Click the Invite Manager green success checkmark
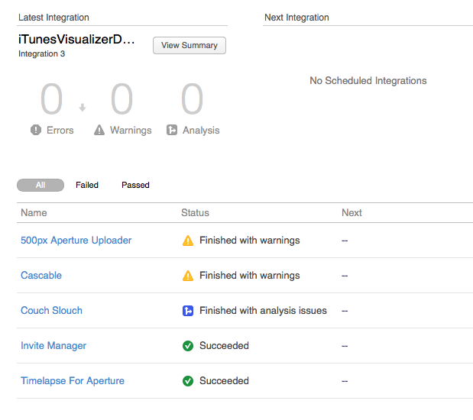This screenshot has width=473, height=420. 188,346
